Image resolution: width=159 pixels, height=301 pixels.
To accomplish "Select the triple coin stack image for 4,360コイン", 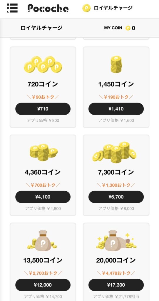I will click(x=43, y=152).
